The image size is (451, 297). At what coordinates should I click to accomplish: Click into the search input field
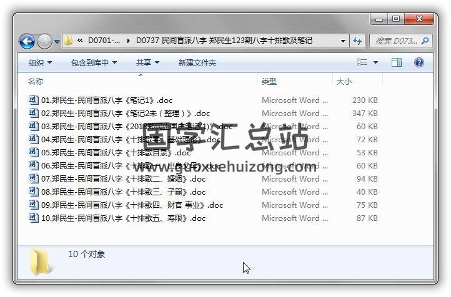click(x=395, y=41)
